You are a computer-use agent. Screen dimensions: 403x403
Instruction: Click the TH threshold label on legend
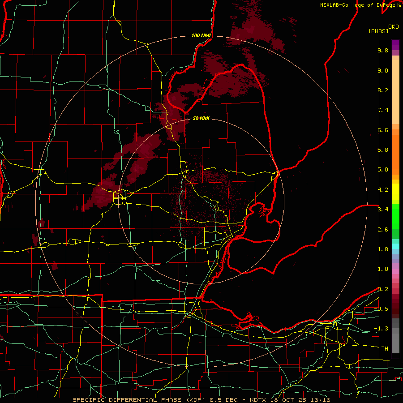coord(385,349)
